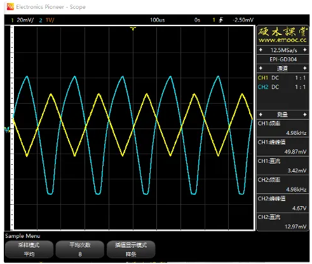Click the left arrow of measurement panel header
312x264 pixels.
pyautogui.click(x=261, y=115)
